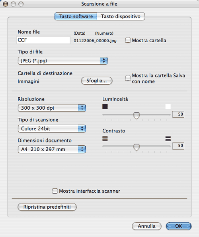
Task: Click the low contrast lines icon
Action: point(105,138)
